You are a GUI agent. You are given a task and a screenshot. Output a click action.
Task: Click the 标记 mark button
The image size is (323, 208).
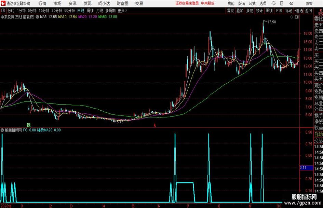coord(288,11)
